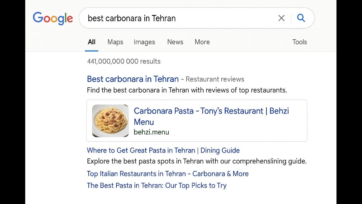
Task: Switch to the Maps tab
Action: pos(115,42)
